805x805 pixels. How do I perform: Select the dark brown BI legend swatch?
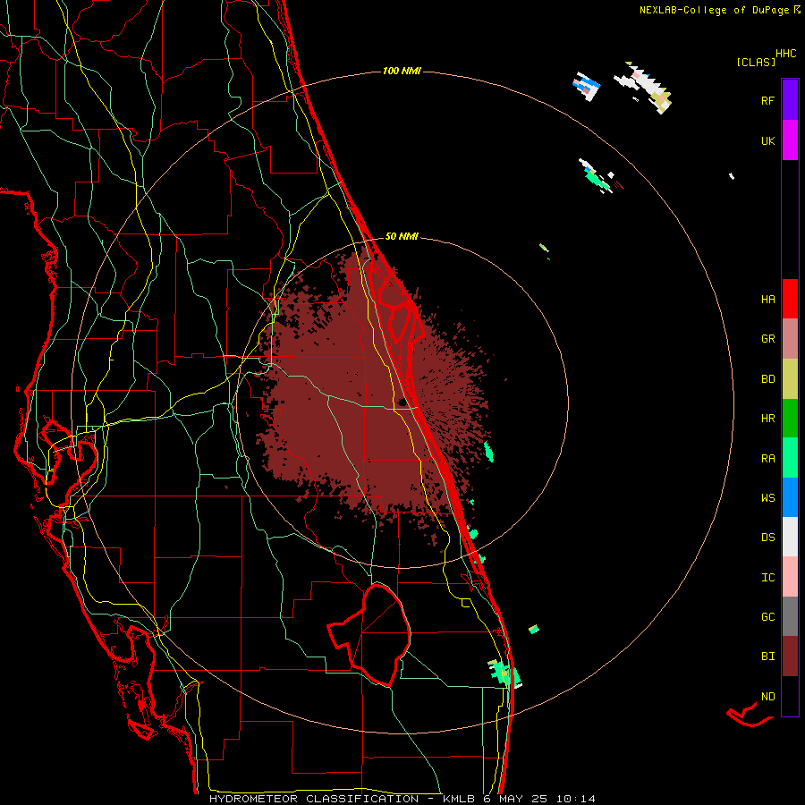click(790, 657)
